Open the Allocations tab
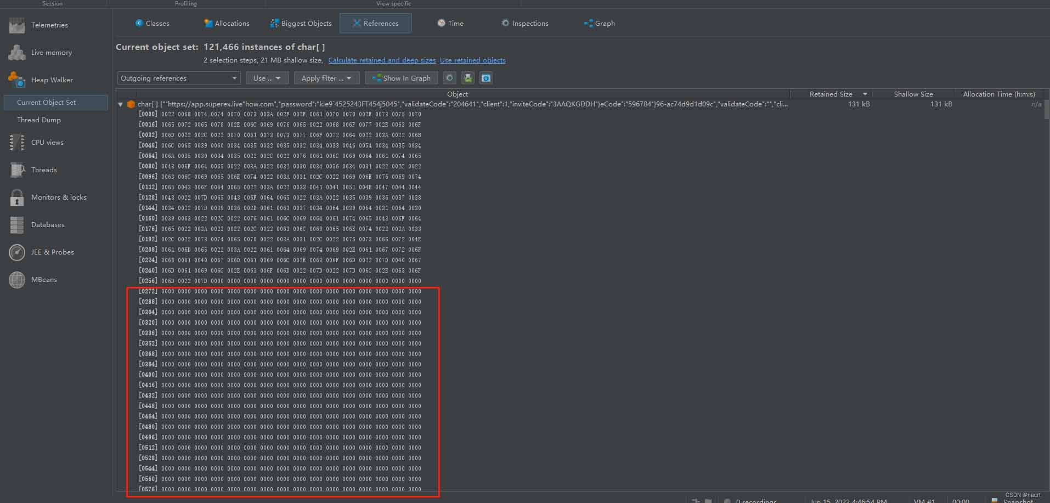1050x503 pixels. tap(227, 23)
